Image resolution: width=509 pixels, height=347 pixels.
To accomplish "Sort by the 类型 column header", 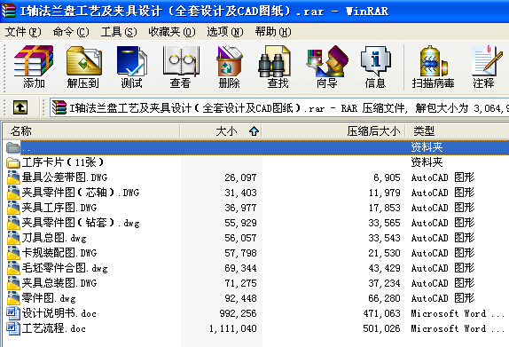I will 457,131.
